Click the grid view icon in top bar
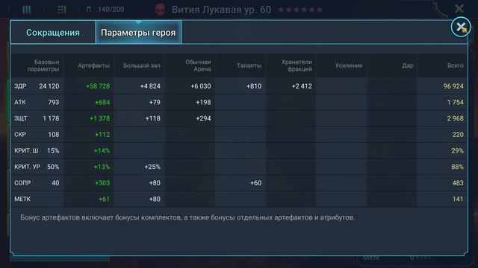 click(x=62, y=10)
